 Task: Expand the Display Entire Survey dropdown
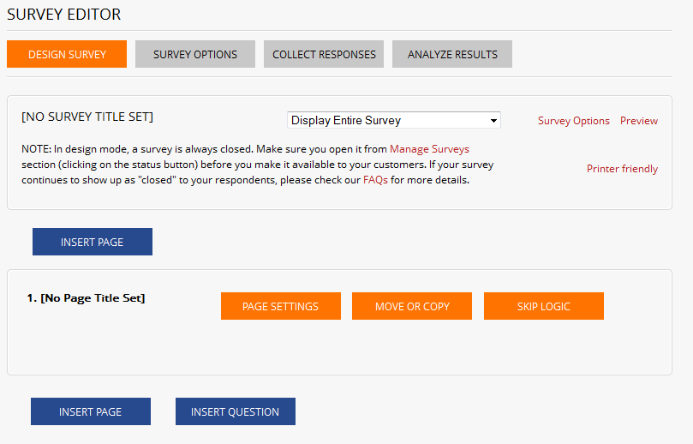tap(394, 120)
